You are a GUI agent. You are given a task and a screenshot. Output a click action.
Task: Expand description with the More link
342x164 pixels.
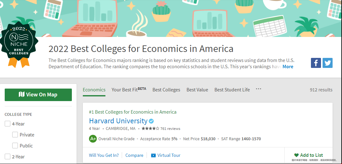pos(288,67)
